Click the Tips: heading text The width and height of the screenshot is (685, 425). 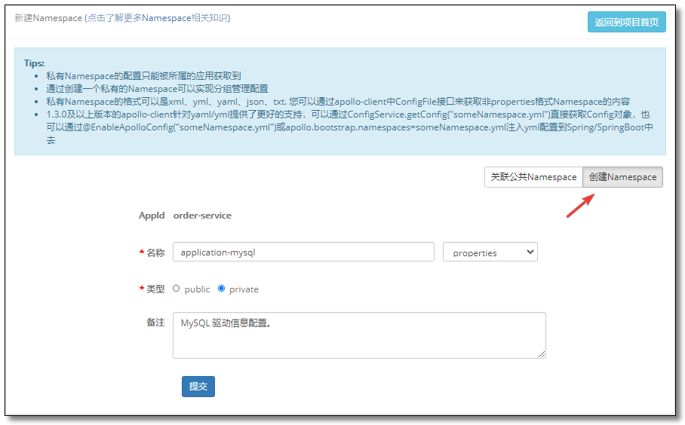pyautogui.click(x=34, y=63)
